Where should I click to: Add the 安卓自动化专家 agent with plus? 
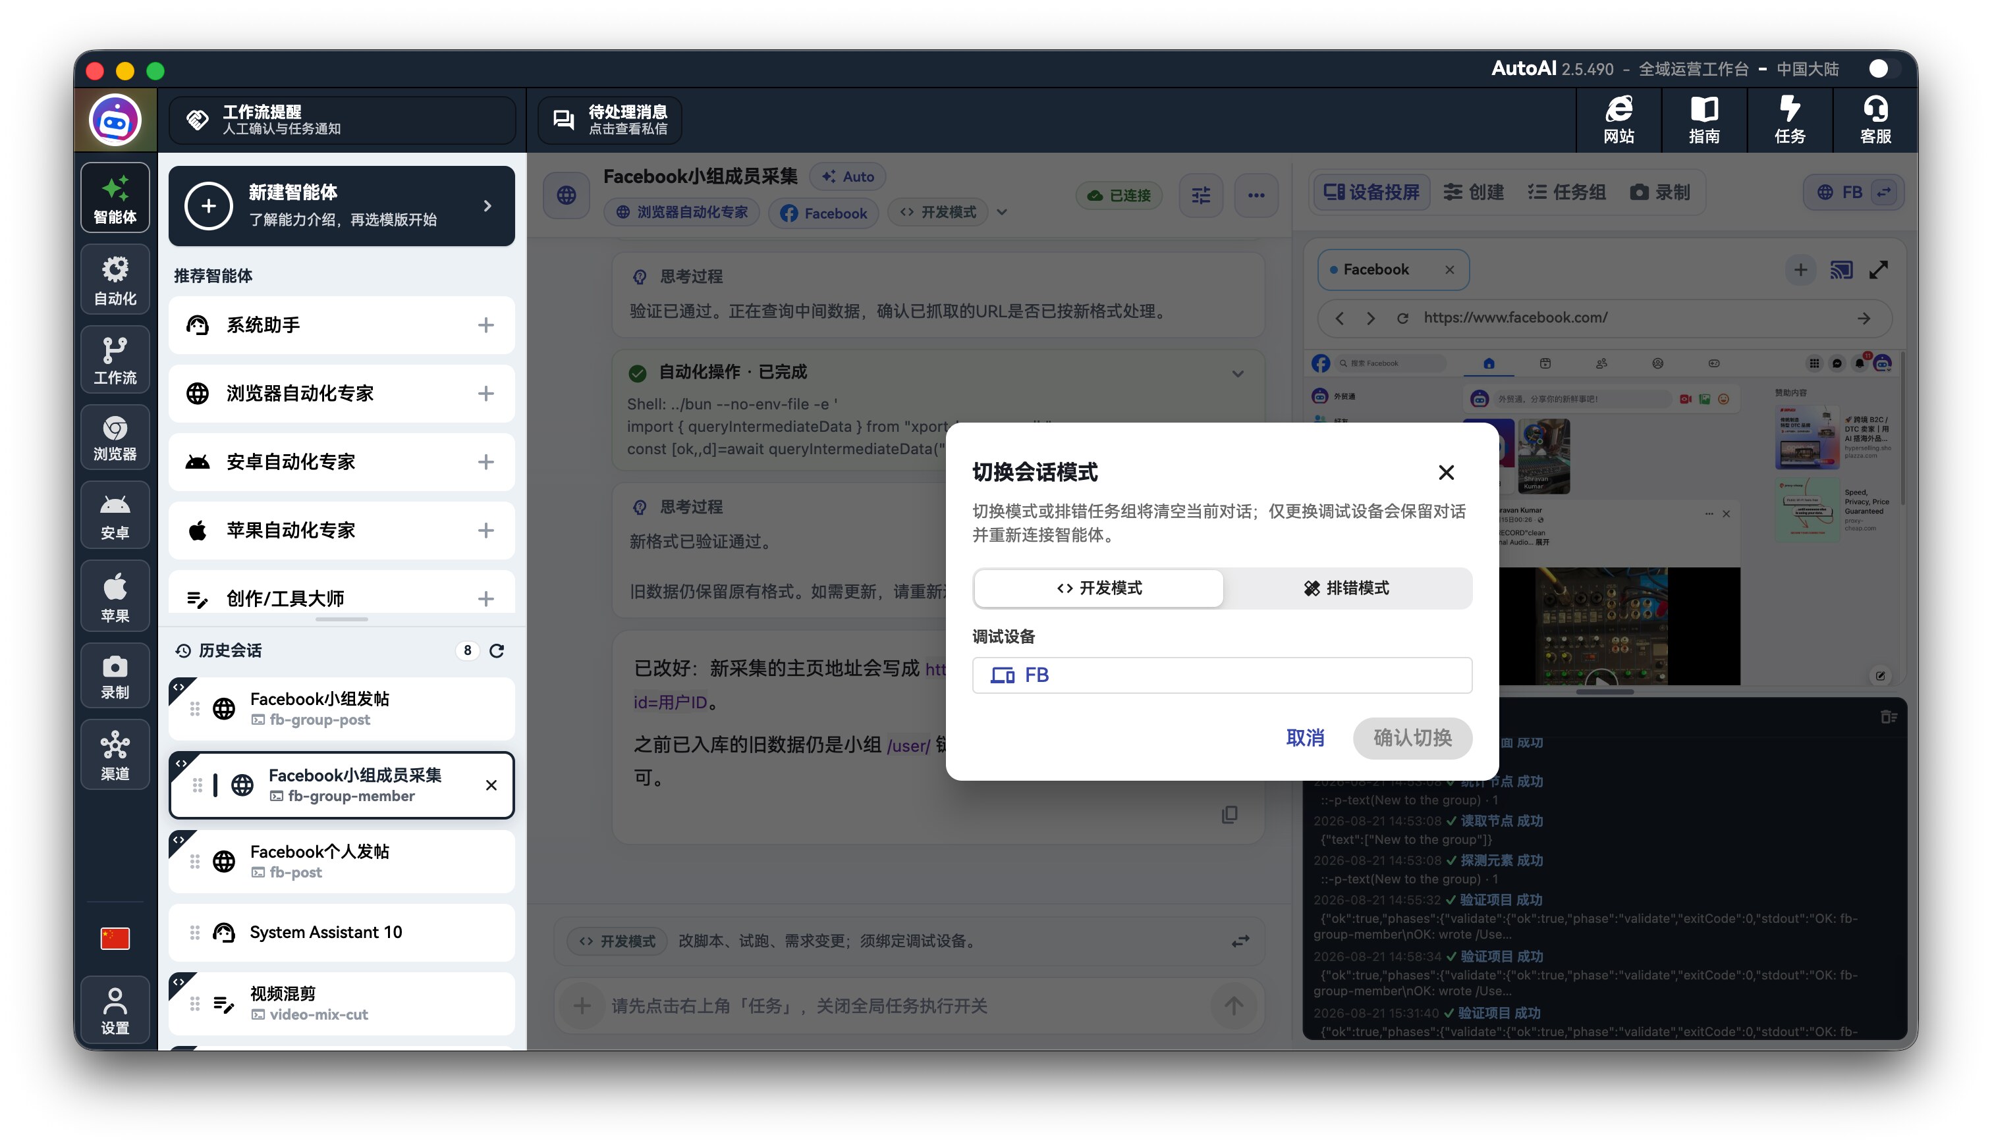(x=486, y=462)
